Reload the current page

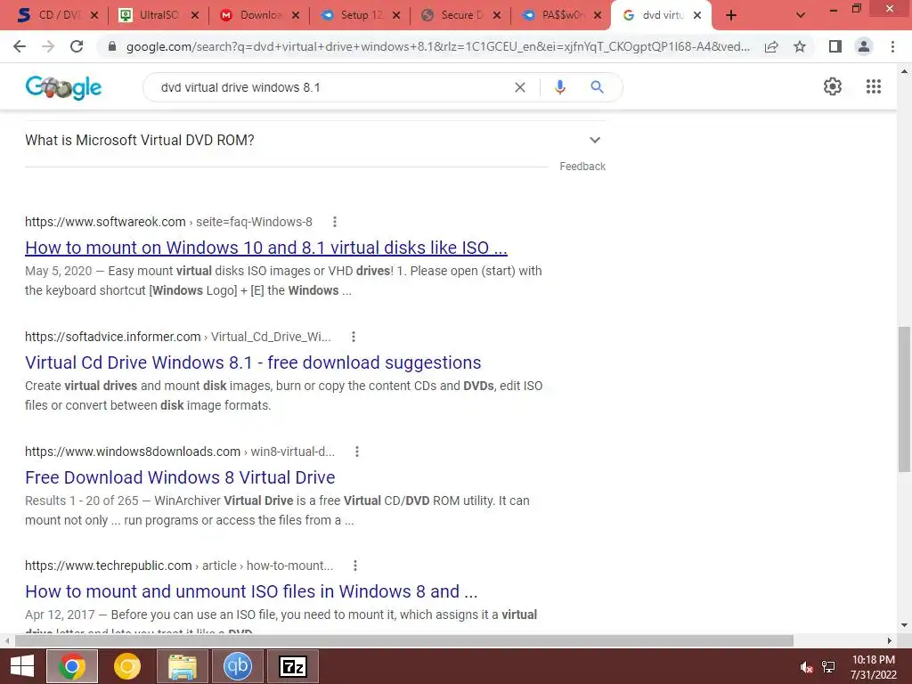77,46
